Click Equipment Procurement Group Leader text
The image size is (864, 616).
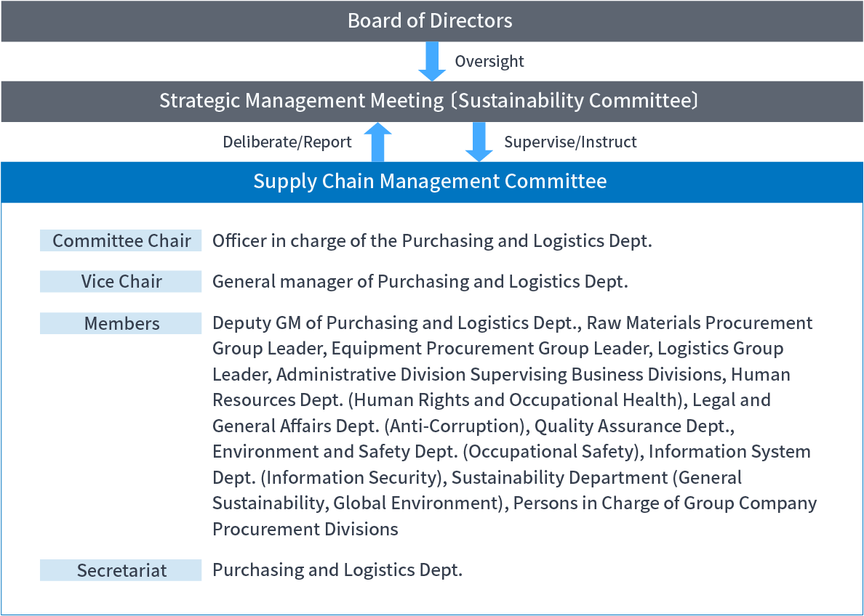click(490, 349)
